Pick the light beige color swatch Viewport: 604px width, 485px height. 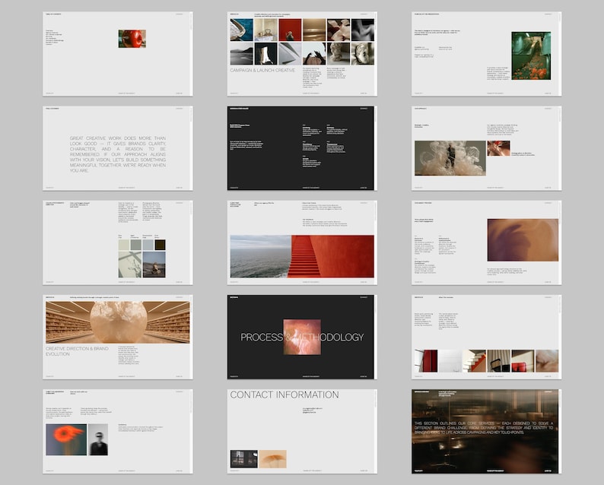coord(124,245)
